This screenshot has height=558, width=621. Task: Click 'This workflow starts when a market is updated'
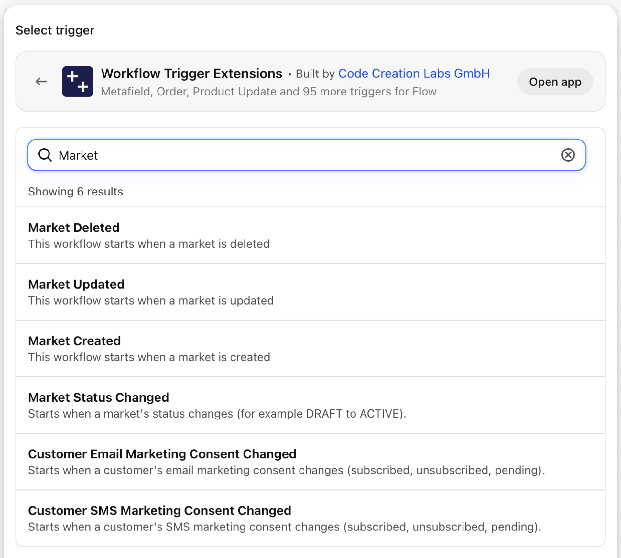coord(151,301)
